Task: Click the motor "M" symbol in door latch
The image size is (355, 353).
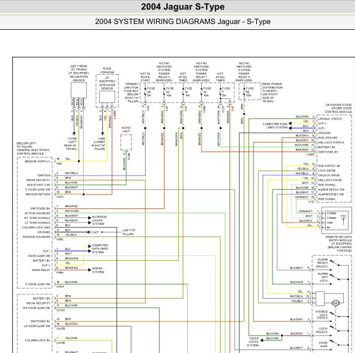Action: 336,303
